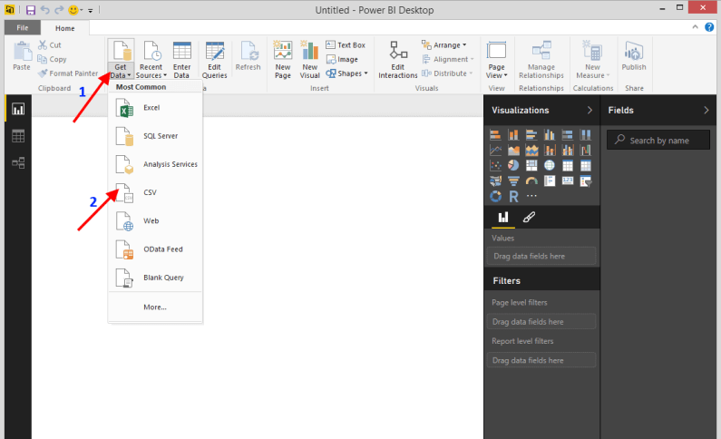Choose CSV from the Get Data menu
Image resolution: width=721 pixels, height=439 pixels.
pyautogui.click(x=150, y=192)
